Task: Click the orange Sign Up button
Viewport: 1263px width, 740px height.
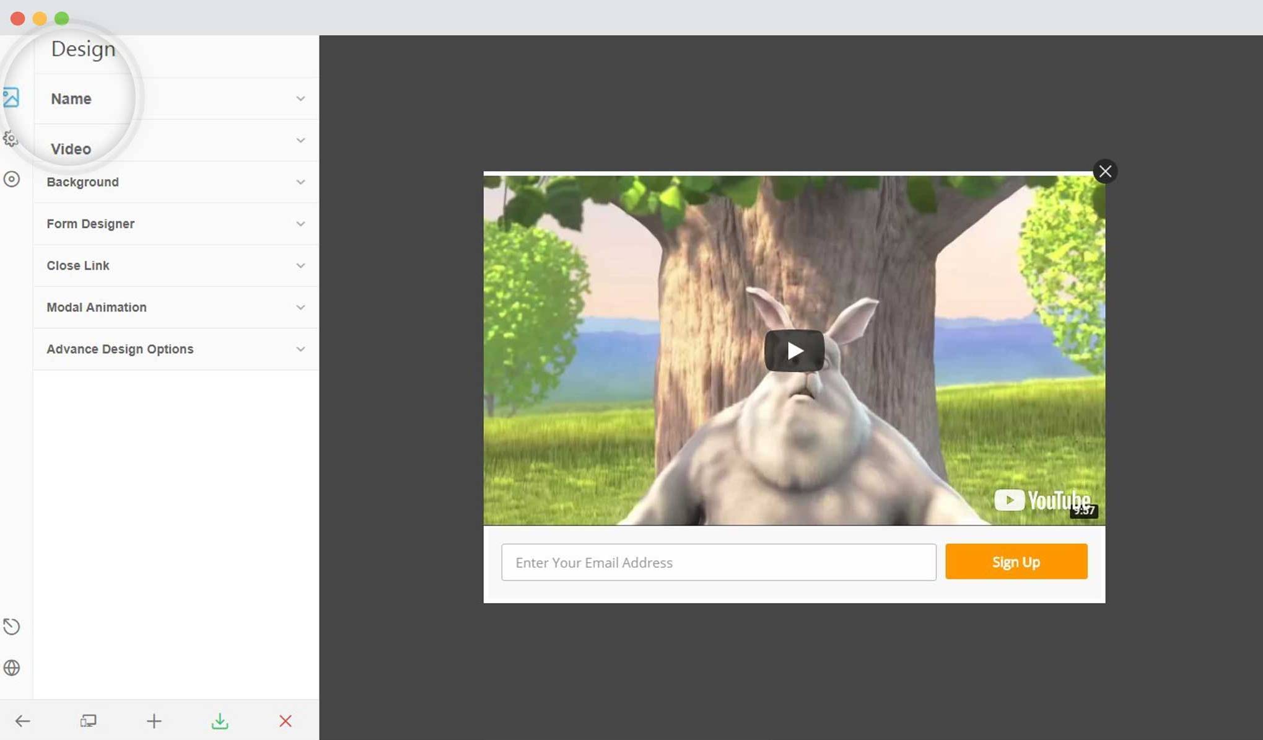Action: 1016,562
